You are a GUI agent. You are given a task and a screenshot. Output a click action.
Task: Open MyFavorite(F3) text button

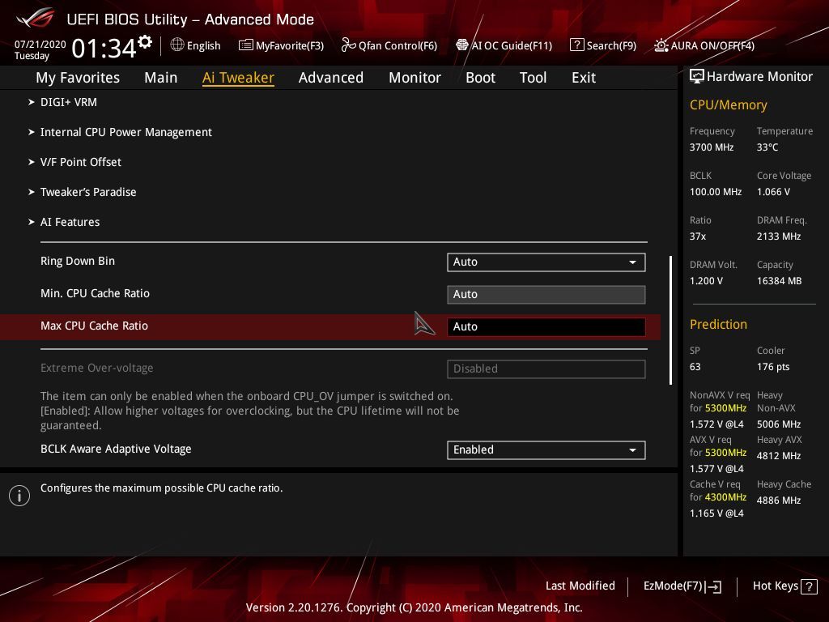point(290,46)
